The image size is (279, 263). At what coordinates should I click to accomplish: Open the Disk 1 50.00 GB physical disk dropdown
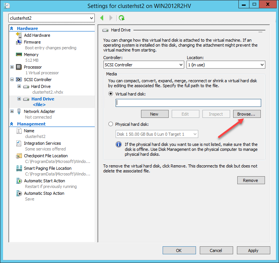click(x=157, y=134)
